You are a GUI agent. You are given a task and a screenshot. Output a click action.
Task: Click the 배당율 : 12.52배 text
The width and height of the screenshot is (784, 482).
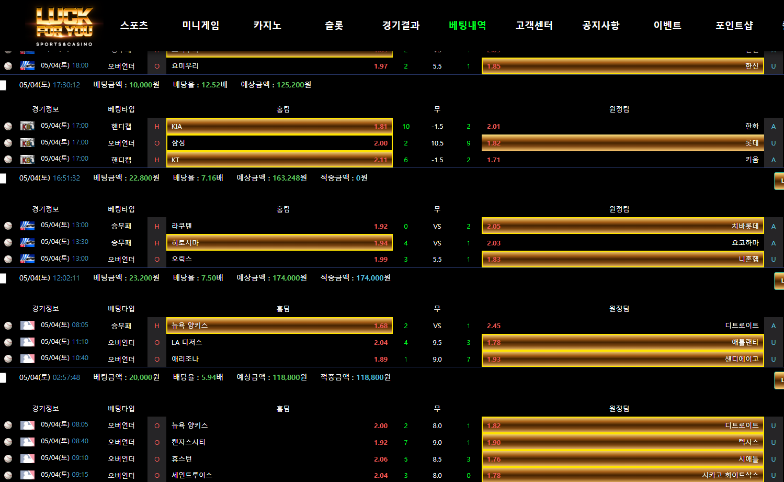click(x=200, y=85)
